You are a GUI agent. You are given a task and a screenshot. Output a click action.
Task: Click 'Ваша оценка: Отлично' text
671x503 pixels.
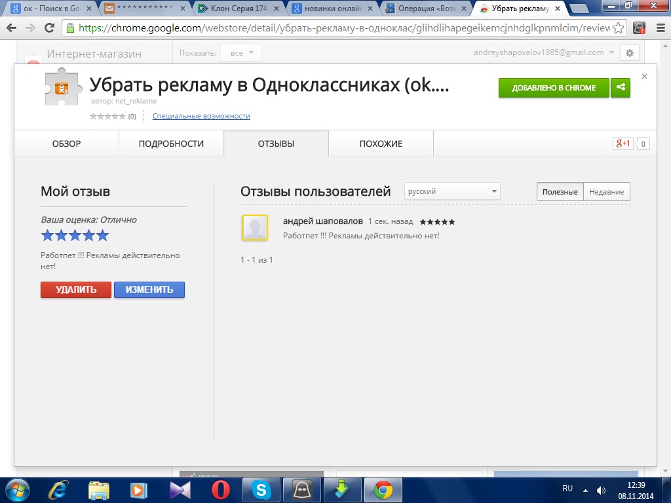(88, 220)
